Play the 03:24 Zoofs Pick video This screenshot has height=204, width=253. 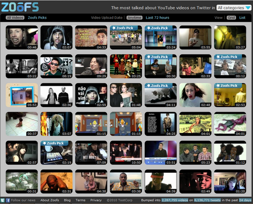(161, 37)
